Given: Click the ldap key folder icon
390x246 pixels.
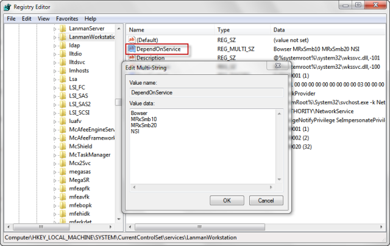Looking at the screenshot, I should 63,46.
